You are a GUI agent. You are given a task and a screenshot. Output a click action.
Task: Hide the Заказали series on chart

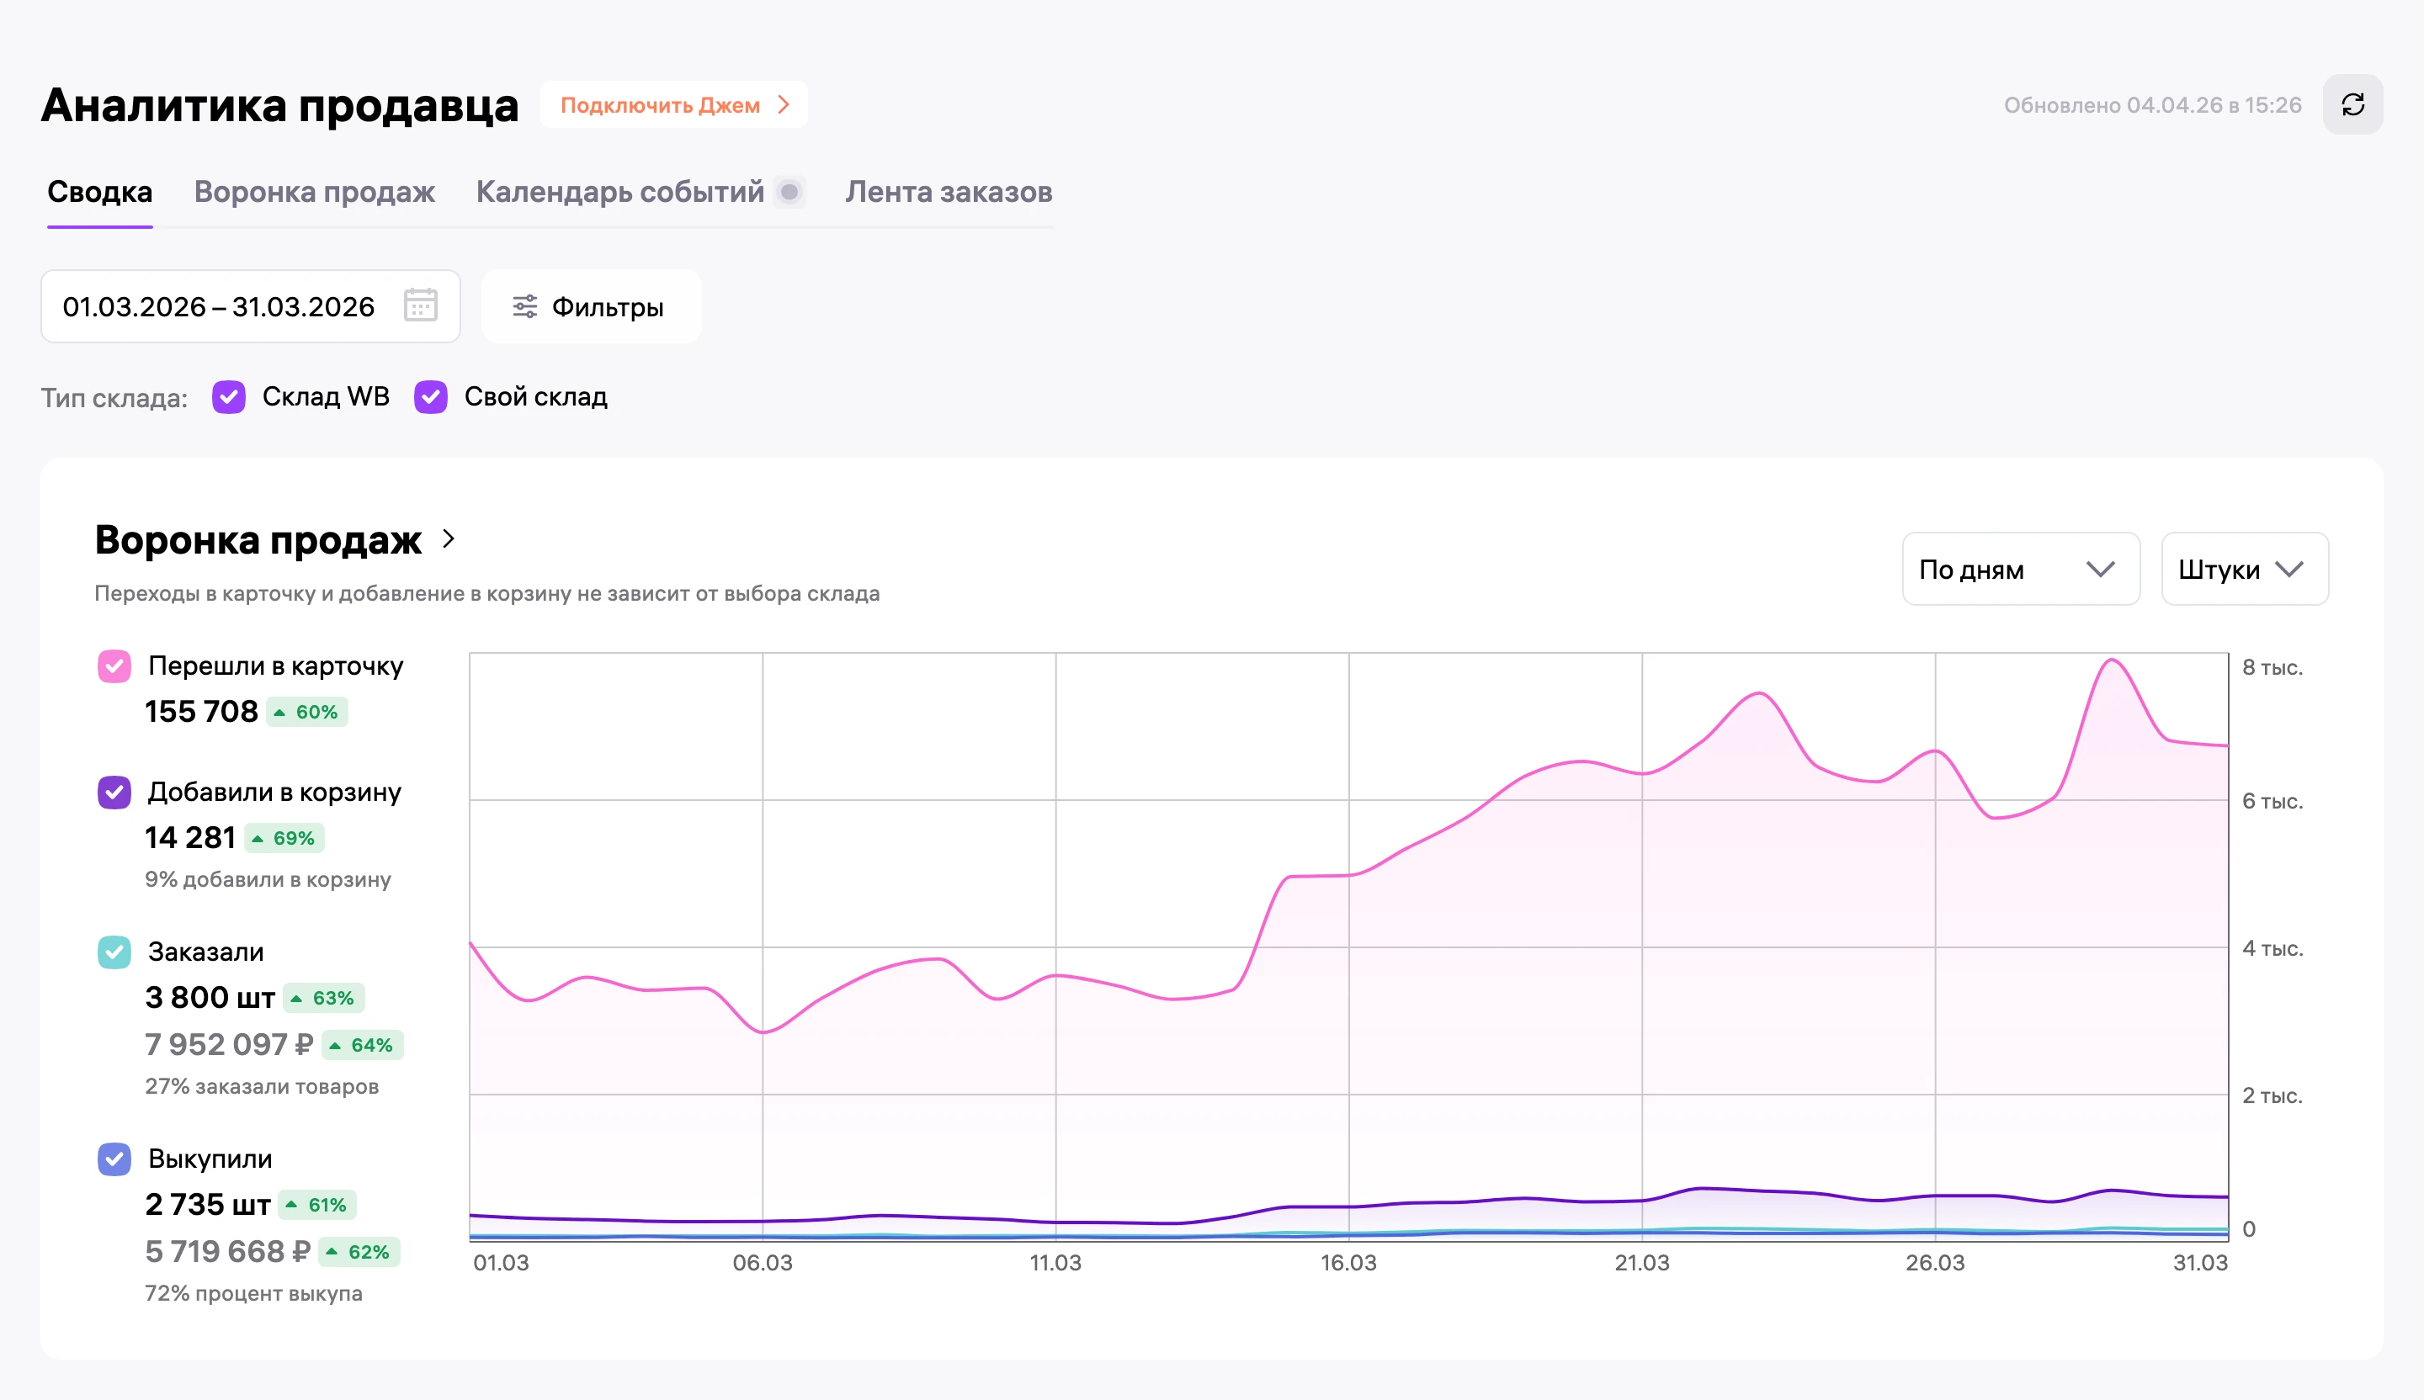(x=114, y=952)
